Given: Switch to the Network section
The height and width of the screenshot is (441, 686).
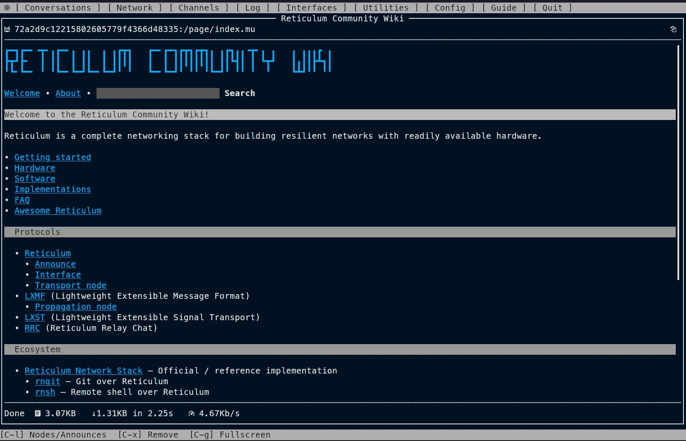Looking at the screenshot, I should click(135, 8).
